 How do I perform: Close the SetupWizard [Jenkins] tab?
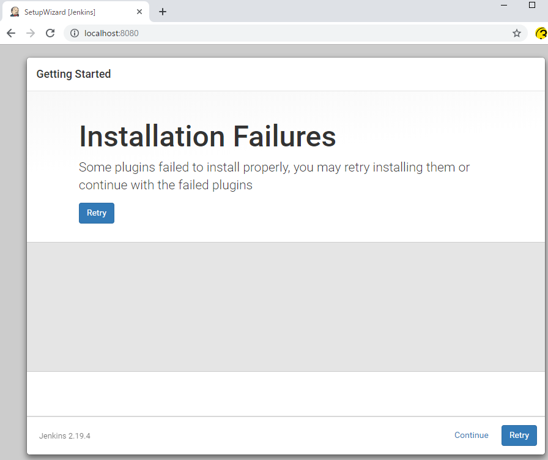point(139,12)
